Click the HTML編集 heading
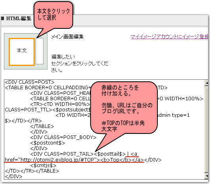Screen dimensions: 210x184 (x=19, y=19)
